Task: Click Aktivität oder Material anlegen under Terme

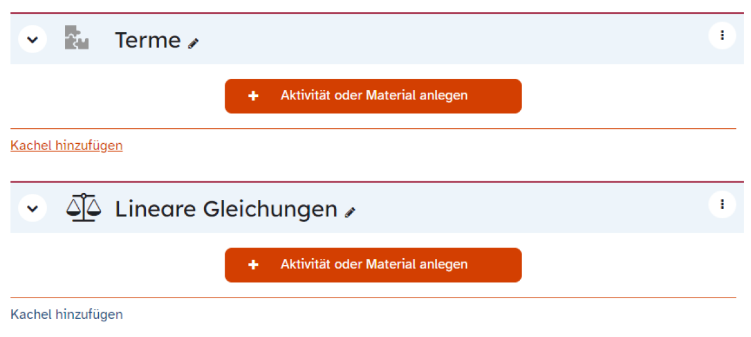Action: (x=373, y=96)
